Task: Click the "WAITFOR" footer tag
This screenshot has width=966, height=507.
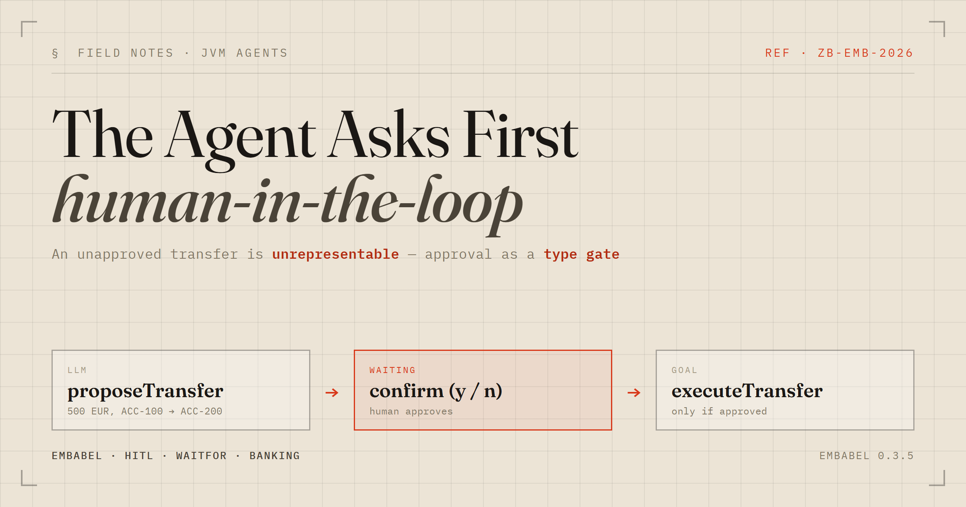Action: (x=202, y=456)
